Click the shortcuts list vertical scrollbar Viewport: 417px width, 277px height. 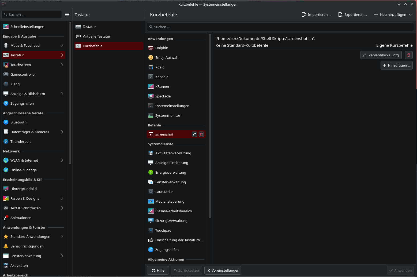pos(210,126)
